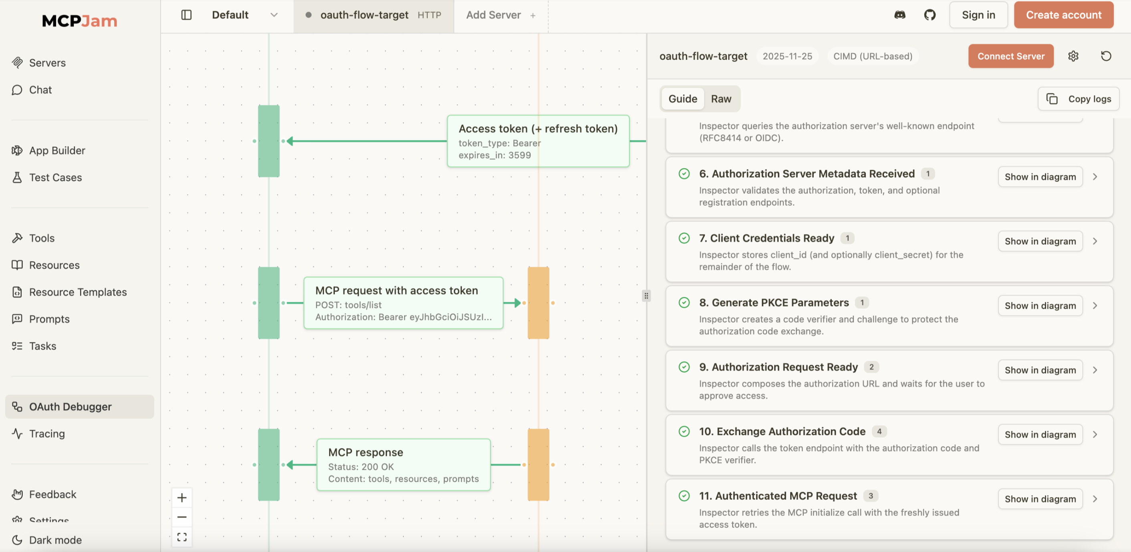This screenshot has height=552, width=1131.
Task: Select the Guide view
Action: pyautogui.click(x=682, y=99)
